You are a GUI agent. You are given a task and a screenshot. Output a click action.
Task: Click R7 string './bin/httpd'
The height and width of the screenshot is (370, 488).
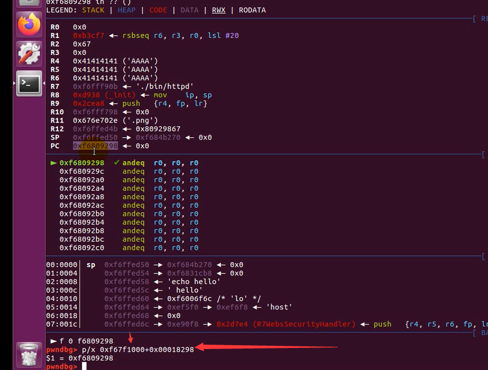point(165,86)
